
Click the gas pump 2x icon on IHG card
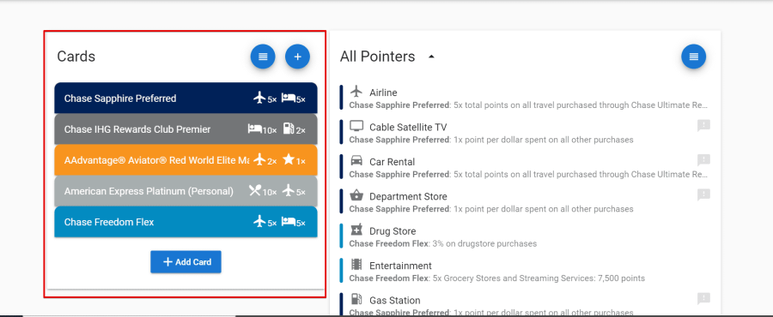[x=295, y=129]
